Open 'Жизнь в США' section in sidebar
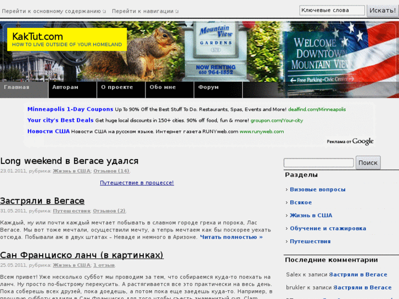The width and height of the screenshot is (399, 299). tap(311, 216)
